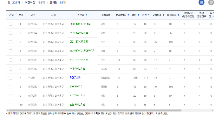Click the 민간 cell in row 5

pyautogui.click(x=103, y=60)
